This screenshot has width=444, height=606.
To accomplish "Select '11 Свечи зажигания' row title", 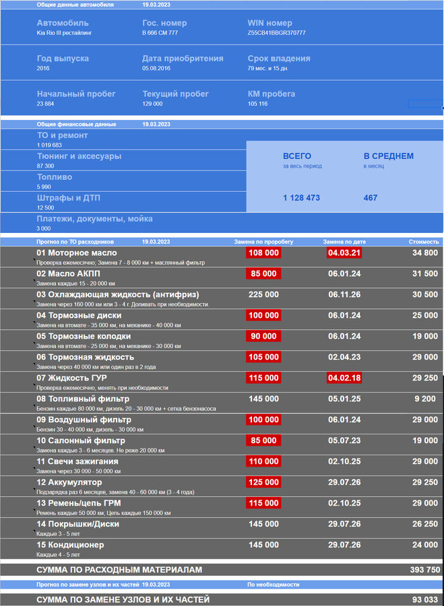I will point(77,461).
